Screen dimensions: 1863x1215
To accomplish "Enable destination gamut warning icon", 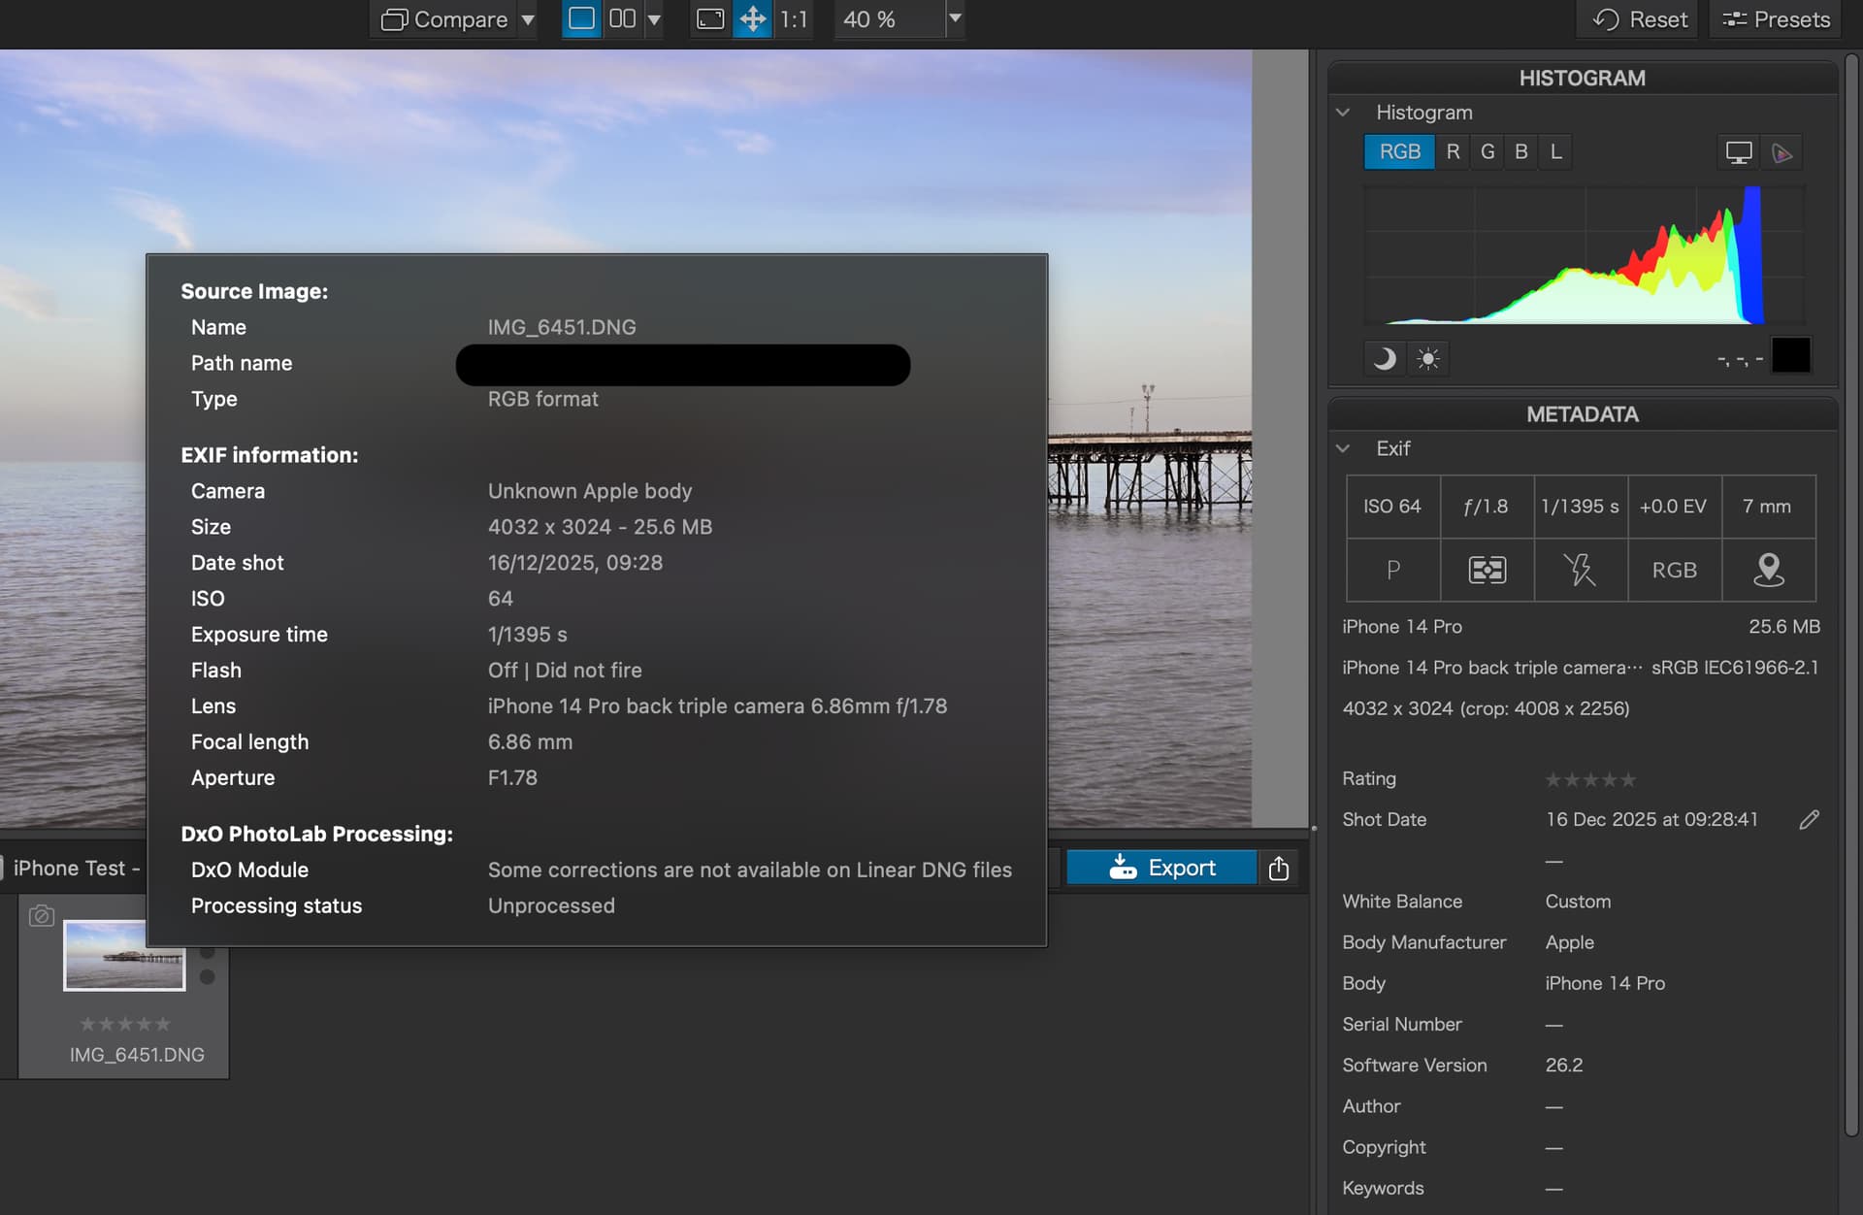I will pyautogui.click(x=1781, y=152).
